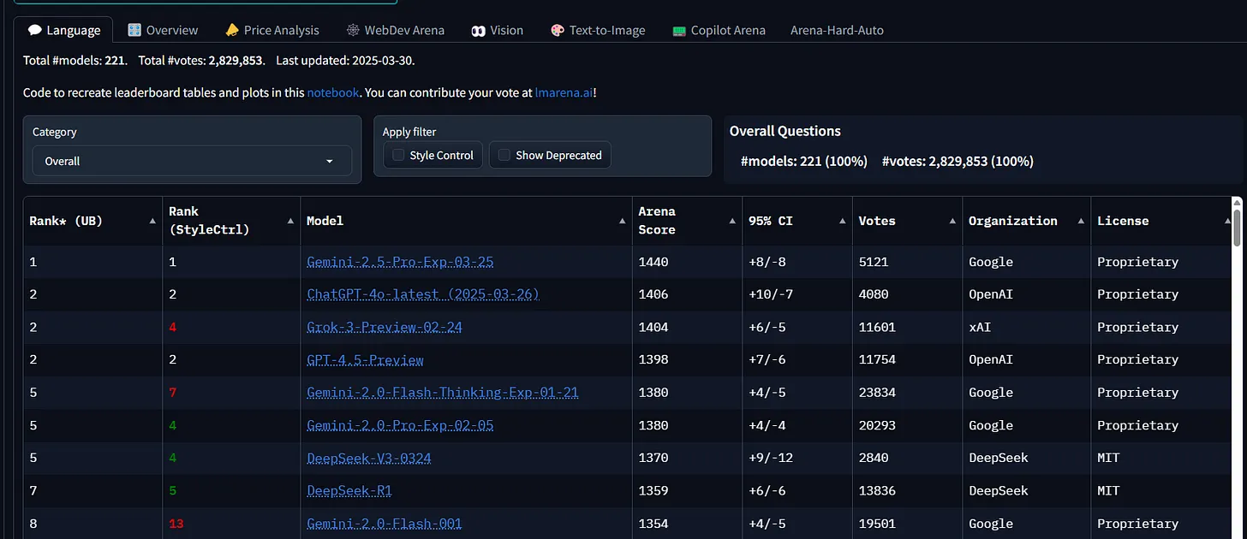Click the Overall Questions heading
This screenshot has width=1247, height=539.
click(x=785, y=131)
